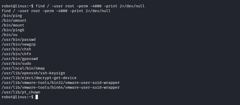240x105 pixels.
Task: Click the blinking cursor at bottom prompt
Action: [37, 97]
